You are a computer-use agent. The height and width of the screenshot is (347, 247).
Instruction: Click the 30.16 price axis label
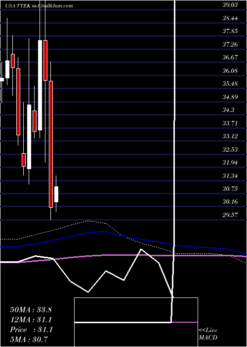(230, 202)
